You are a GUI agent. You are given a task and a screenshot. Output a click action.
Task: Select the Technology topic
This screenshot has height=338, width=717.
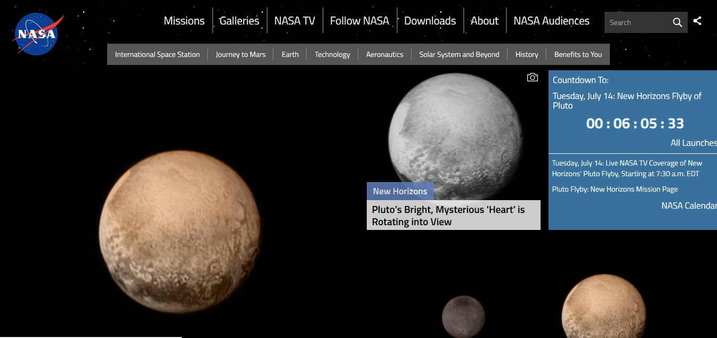coord(332,54)
